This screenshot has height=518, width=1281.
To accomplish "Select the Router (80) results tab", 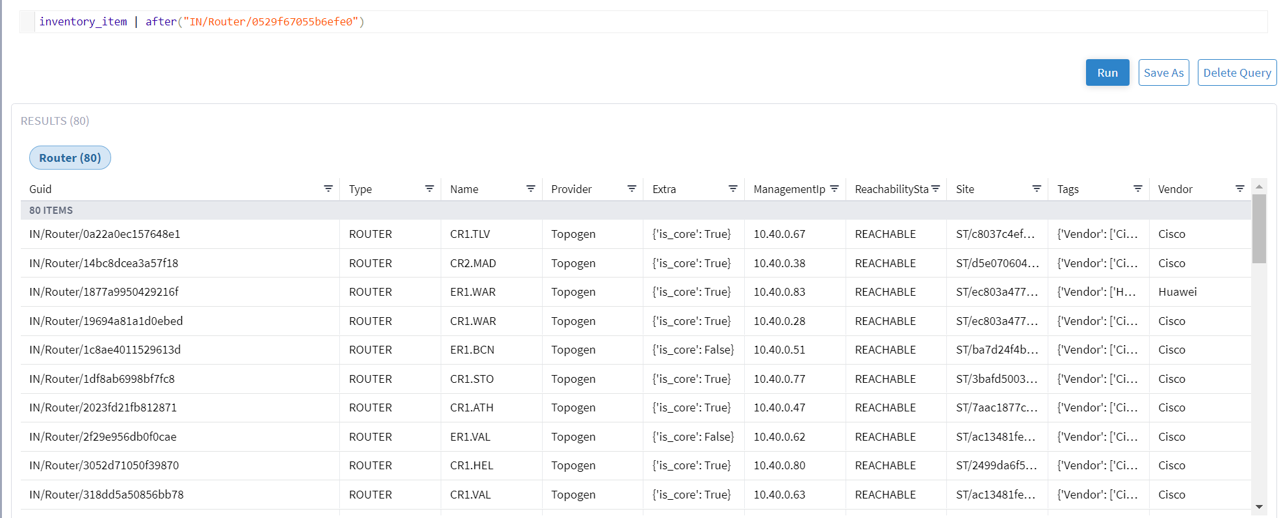I will pos(70,158).
